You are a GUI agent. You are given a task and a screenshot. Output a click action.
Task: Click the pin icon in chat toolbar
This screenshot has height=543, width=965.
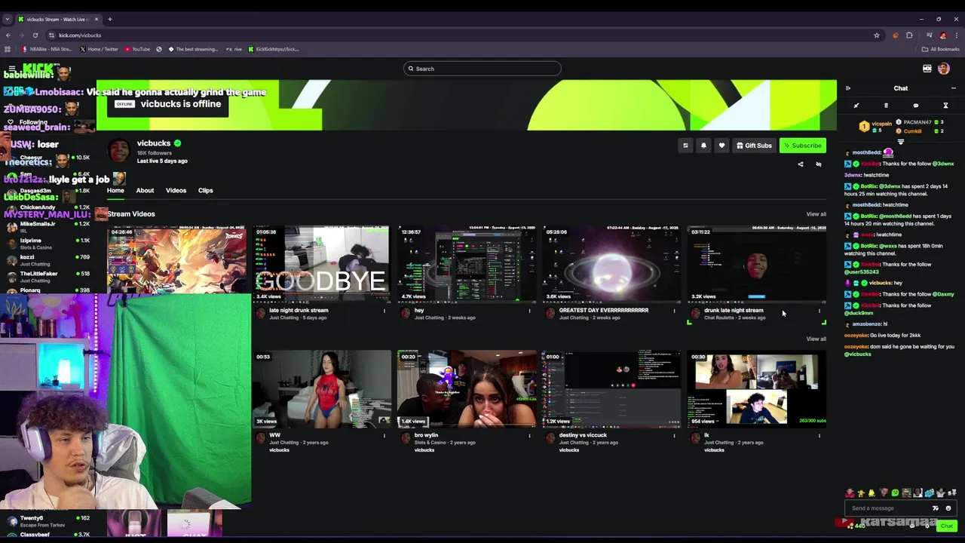(x=856, y=106)
